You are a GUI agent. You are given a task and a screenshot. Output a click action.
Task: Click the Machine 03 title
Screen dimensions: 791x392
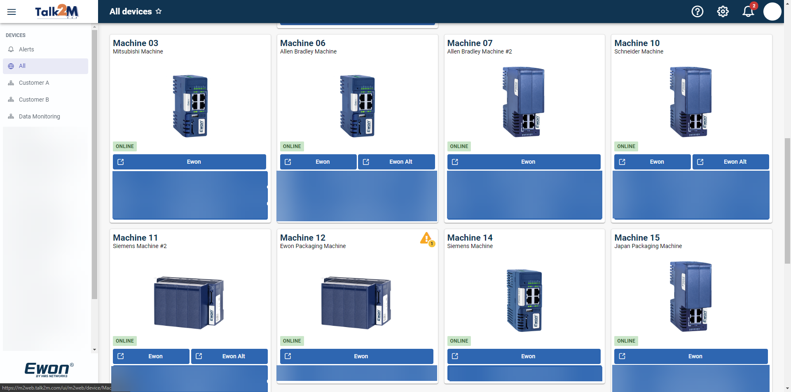point(136,43)
